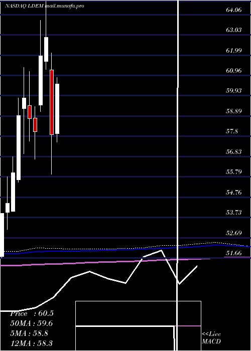This screenshot has height=351, width=251.
Task: Click the 55.79 price axis label
Action: click(x=234, y=171)
